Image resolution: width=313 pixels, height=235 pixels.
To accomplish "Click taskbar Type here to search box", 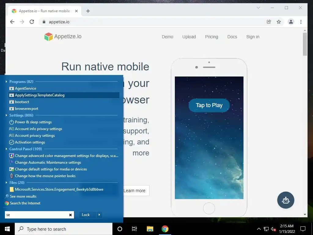I will pos(64,229).
